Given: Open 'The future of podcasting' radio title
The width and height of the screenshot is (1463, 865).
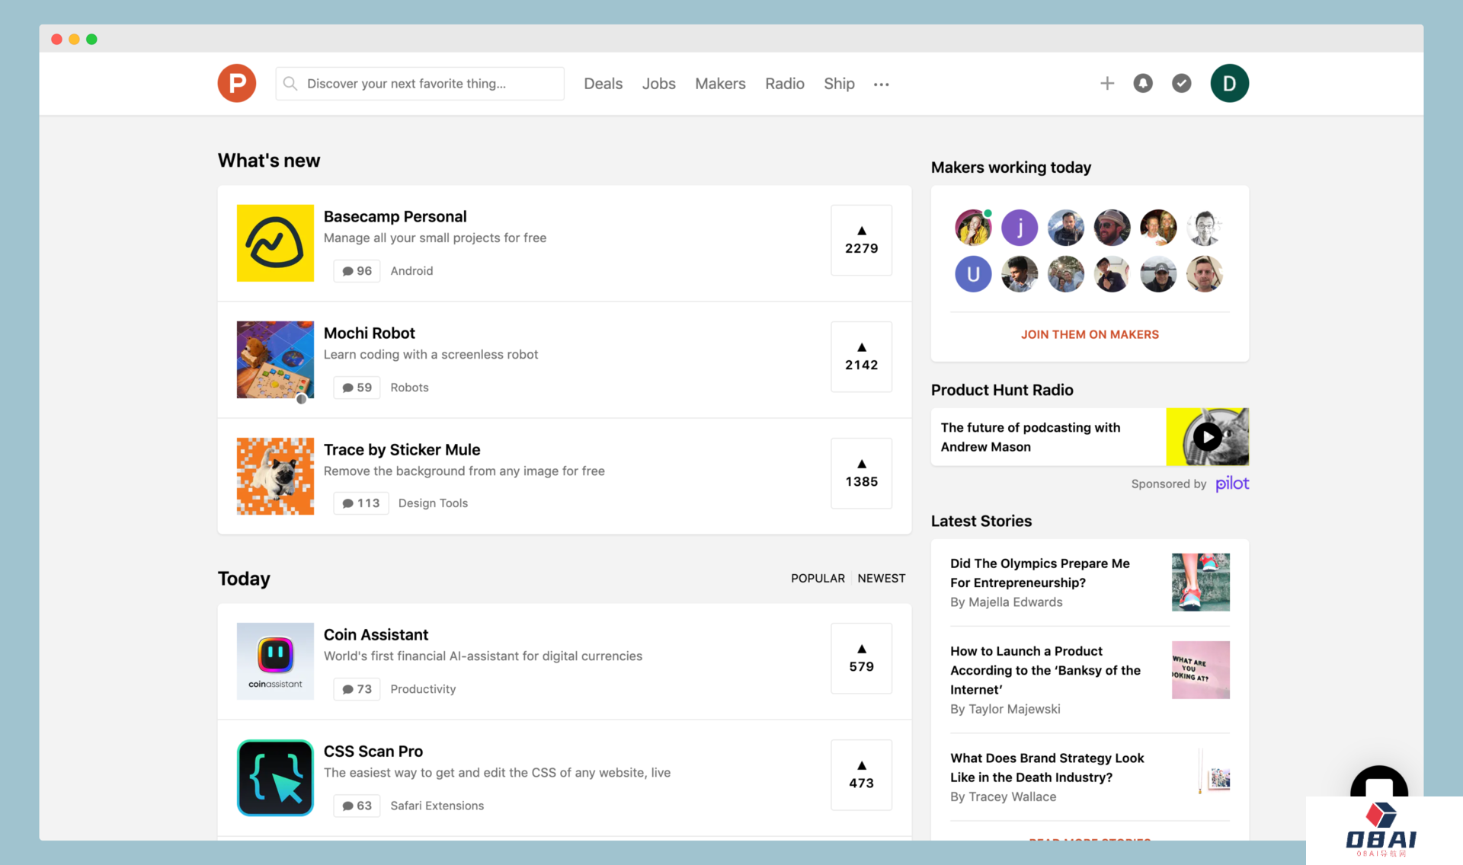Looking at the screenshot, I should coord(1030,437).
